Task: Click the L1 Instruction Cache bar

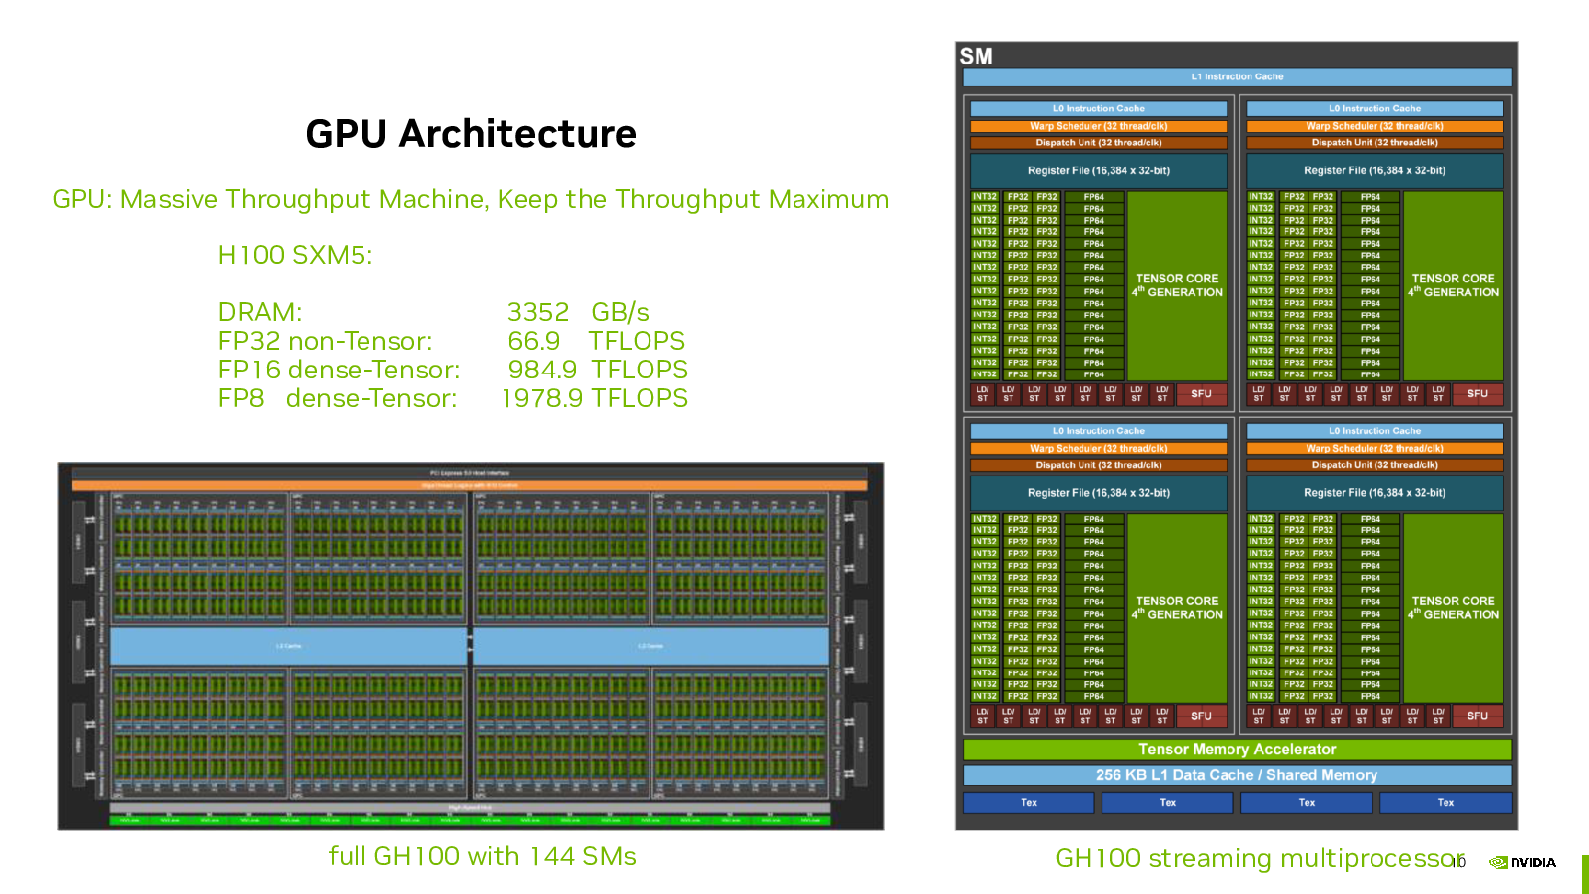Action: pyautogui.click(x=1237, y=76)
